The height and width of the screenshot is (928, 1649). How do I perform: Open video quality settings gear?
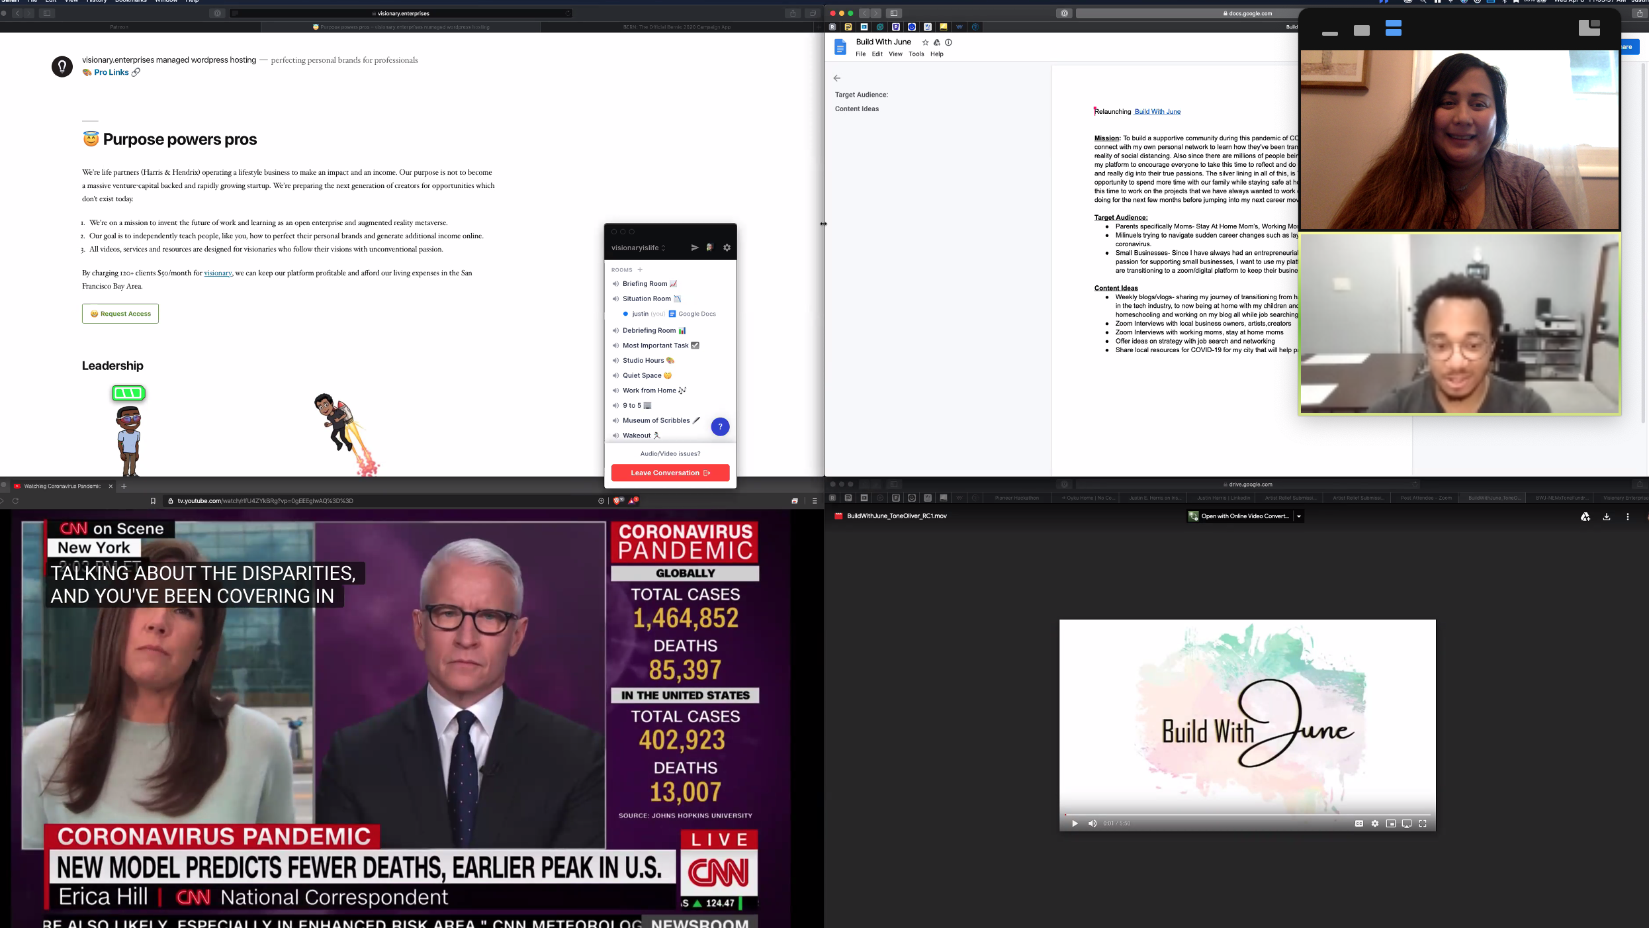coord(1375,823)
